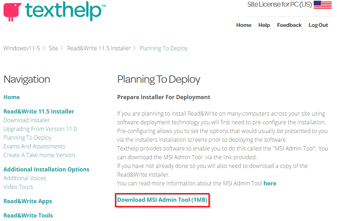The image size is (337, 221).
Task: Click the US flag icon
Action: (x=322, y=5)
